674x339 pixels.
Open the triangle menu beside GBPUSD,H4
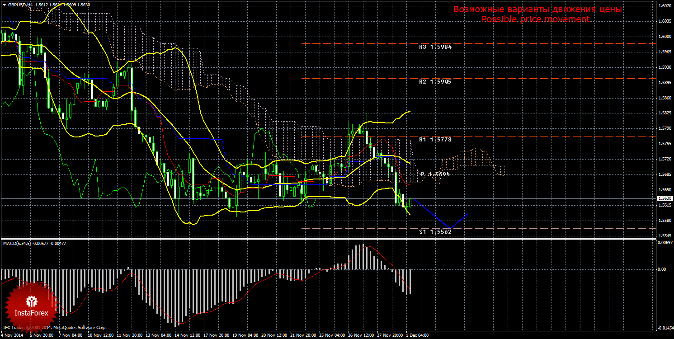click(x=4, y=5)
